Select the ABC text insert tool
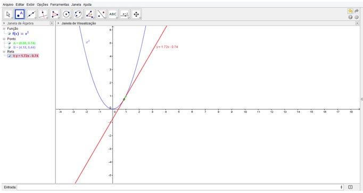 pyautogui.click(x=113, y=14)
